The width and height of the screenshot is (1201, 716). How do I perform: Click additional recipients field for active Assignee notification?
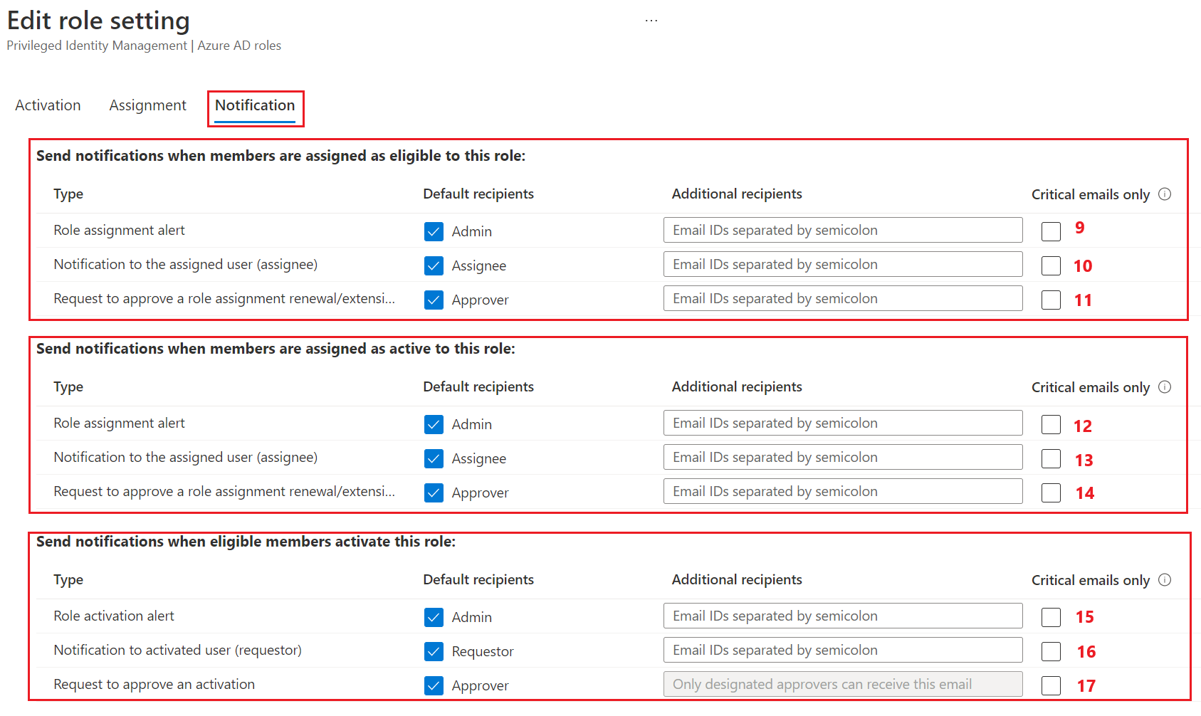pos(842,457)
